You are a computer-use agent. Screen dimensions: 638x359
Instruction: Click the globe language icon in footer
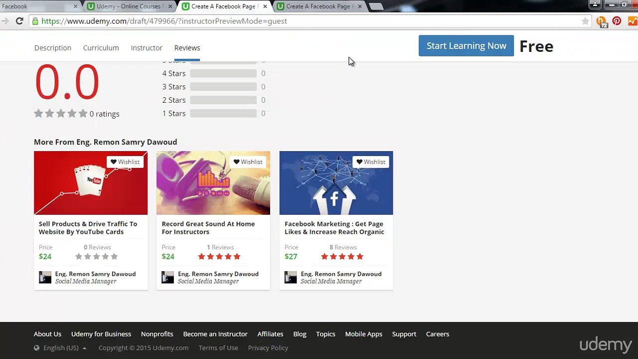coord(36,348)
